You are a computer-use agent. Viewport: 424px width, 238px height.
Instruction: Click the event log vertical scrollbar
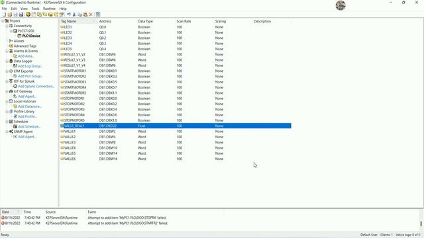[x=421, y=219]
